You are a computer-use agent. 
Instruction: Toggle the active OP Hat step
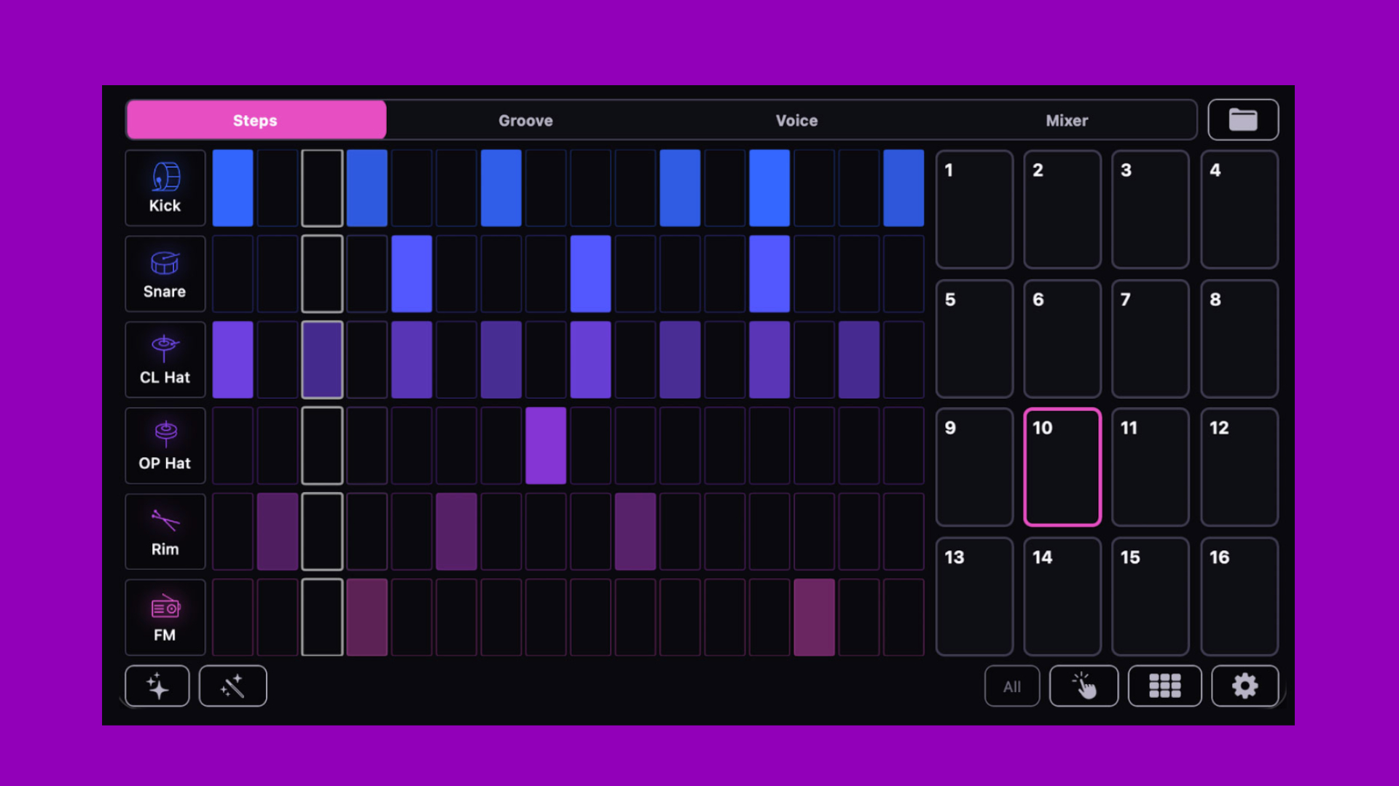click(x=546, y=445)
